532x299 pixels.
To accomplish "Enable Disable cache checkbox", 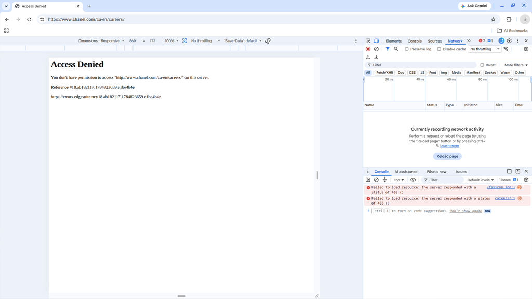I will (x=439, y=49).
